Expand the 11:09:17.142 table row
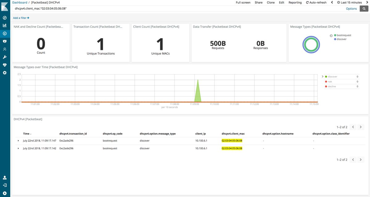Viewport: 370px width, 197px height. [18, 148]
